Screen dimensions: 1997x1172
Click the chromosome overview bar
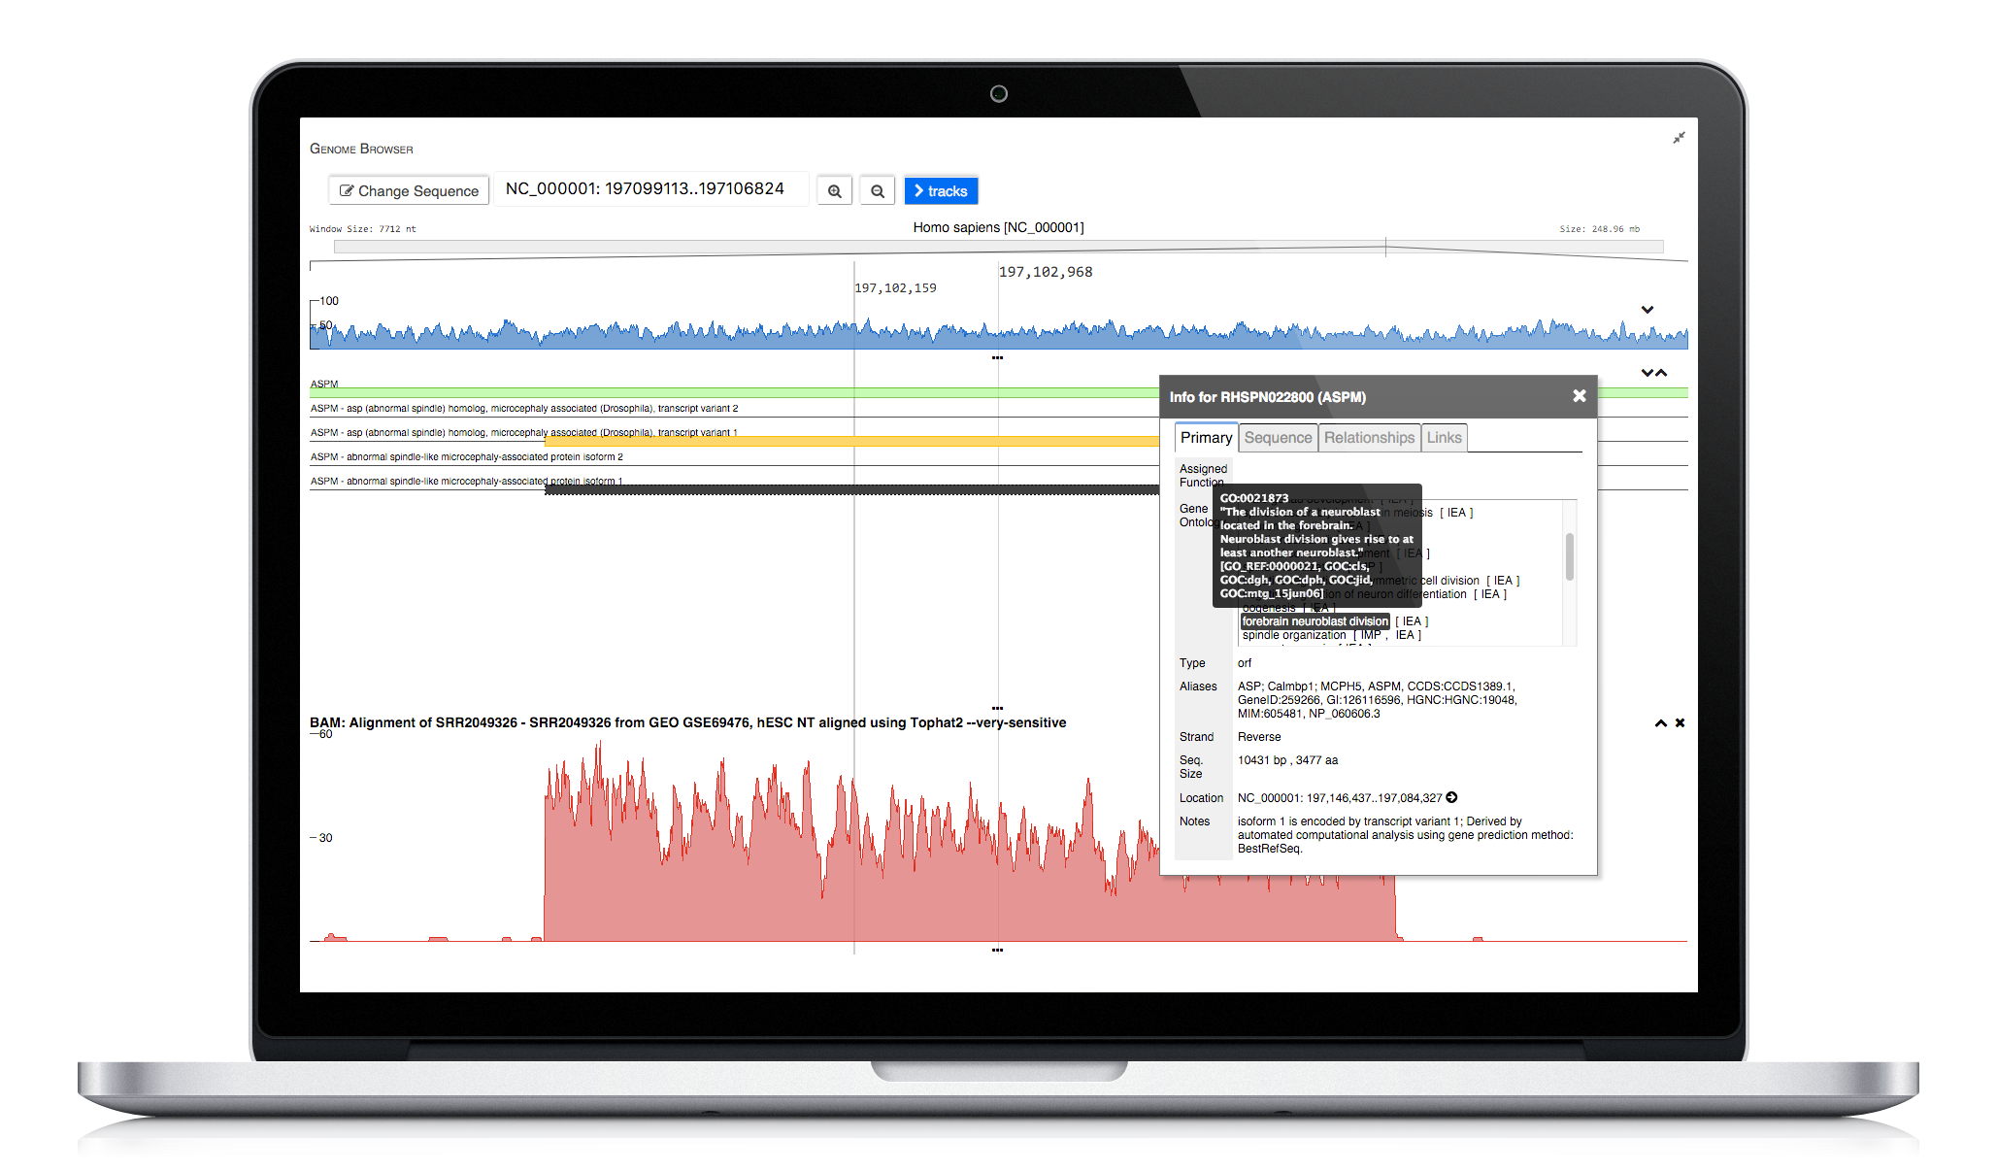[998, 247]
